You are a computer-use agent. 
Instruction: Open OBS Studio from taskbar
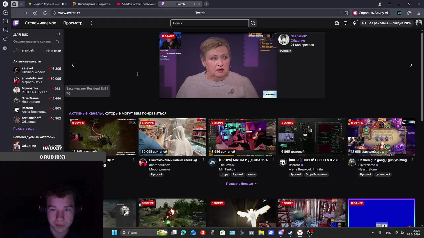tap(310, 233)
